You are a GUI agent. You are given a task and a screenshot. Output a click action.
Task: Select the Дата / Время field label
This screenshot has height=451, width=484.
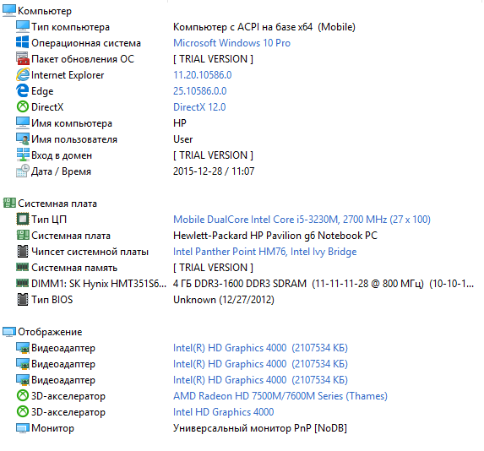pos(61,171)
